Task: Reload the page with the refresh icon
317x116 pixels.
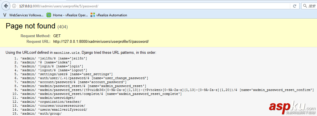Action: (294, 6)
